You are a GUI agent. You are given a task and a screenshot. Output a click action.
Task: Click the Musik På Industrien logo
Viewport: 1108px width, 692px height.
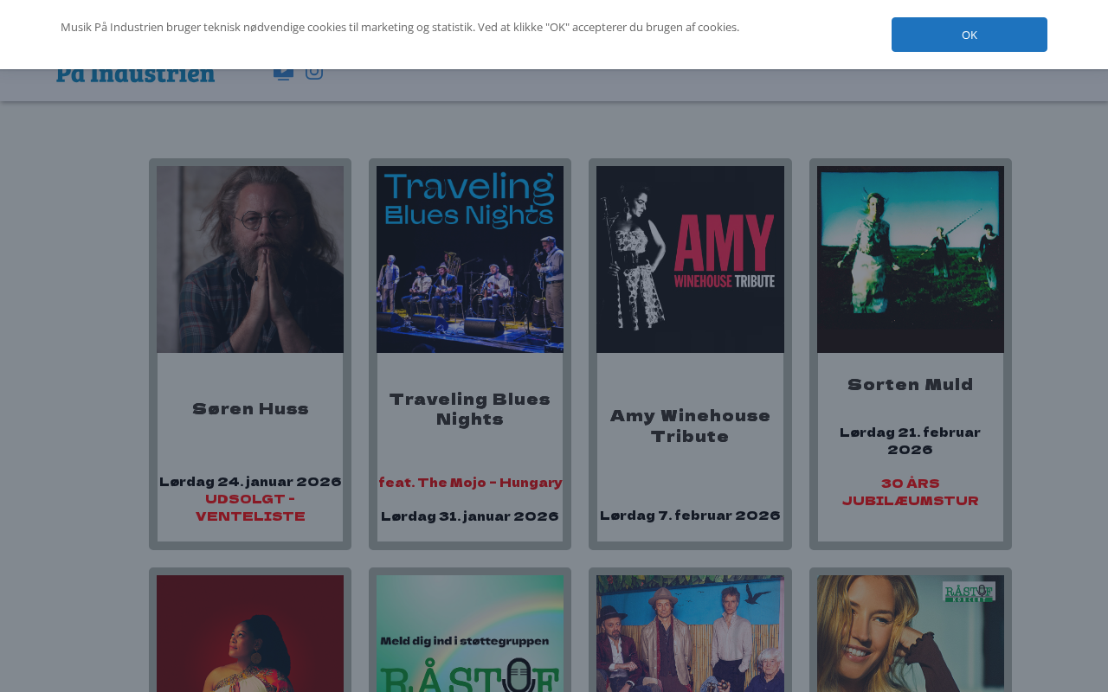(136, 74)
